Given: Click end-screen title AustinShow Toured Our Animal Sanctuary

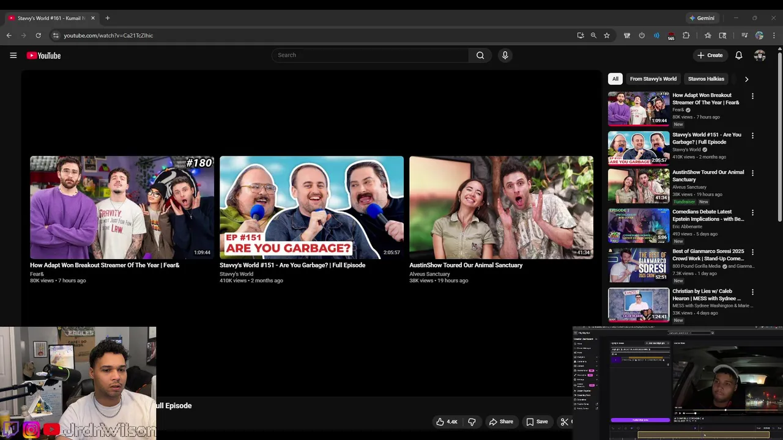Looking at the screenshot, I should [x=466, y=265].
